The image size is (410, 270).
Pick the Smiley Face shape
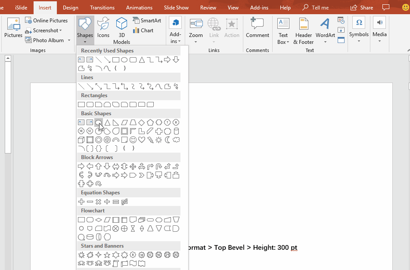(x=133, y=140)
